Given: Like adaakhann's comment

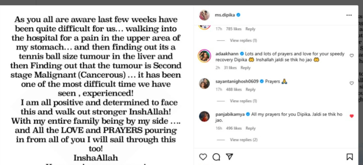Looking at the screenshot, I should 351,56.
